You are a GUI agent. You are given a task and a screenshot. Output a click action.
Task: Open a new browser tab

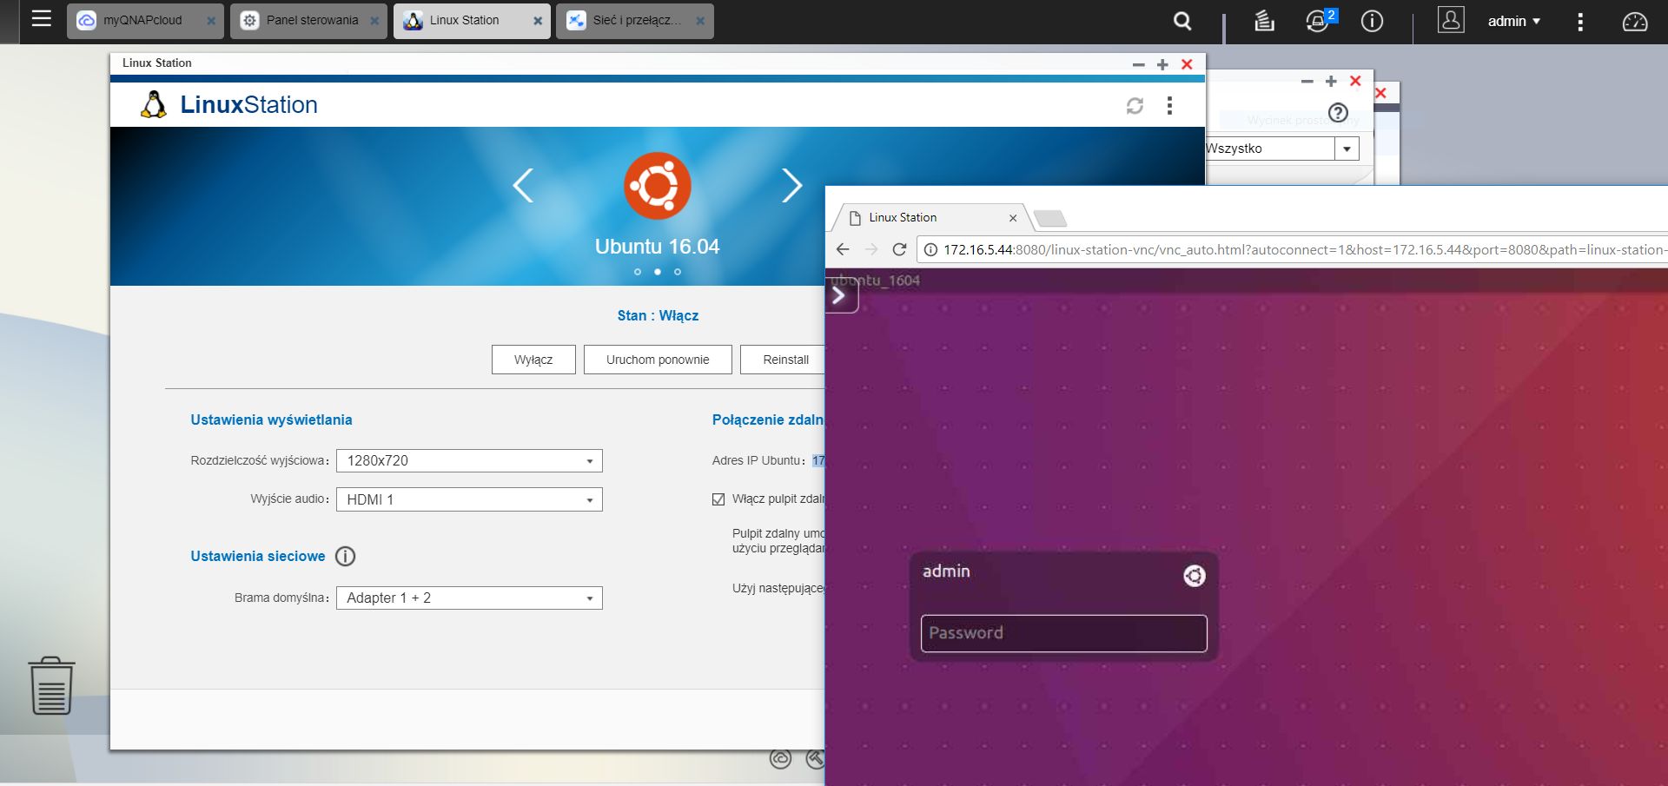coord(1050,218)
